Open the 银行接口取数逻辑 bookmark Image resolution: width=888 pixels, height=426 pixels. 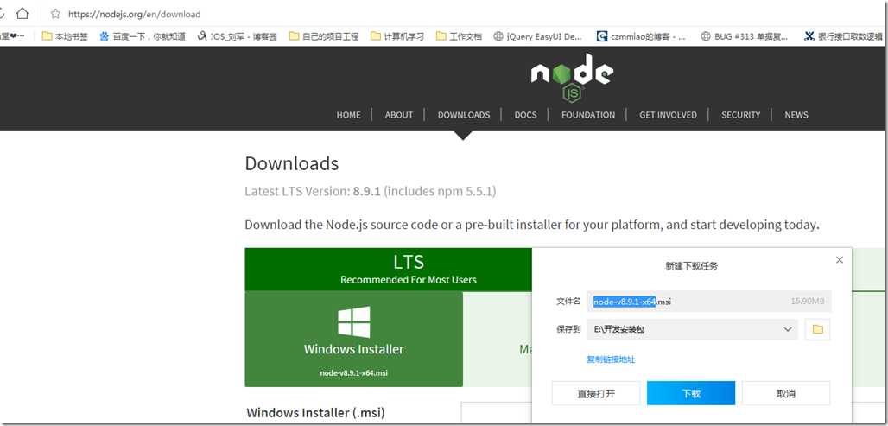(844, 36)
